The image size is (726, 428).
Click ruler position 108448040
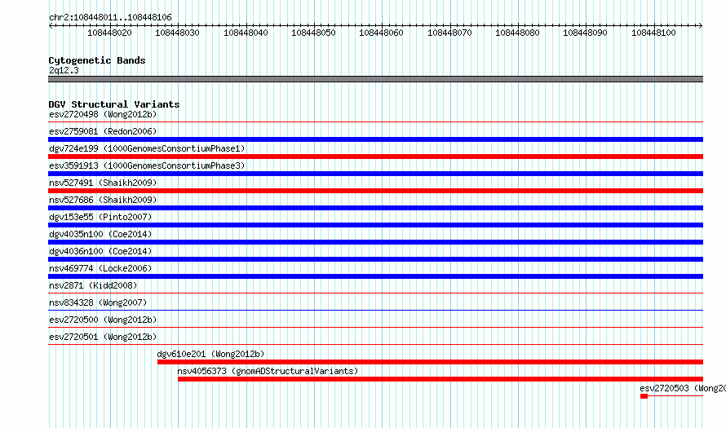[x=246, y=33]
